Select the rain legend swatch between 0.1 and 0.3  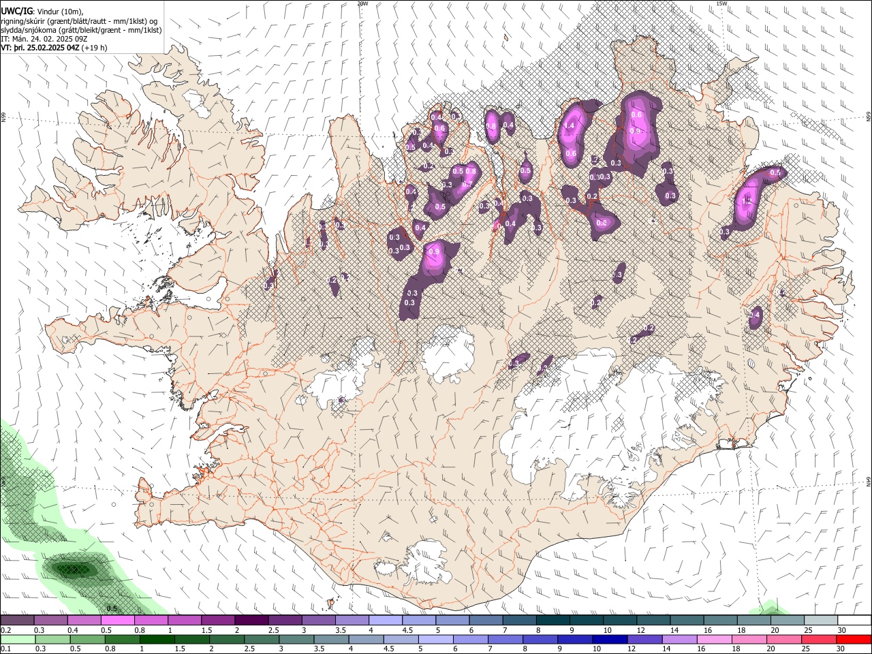tap(17, 640)
